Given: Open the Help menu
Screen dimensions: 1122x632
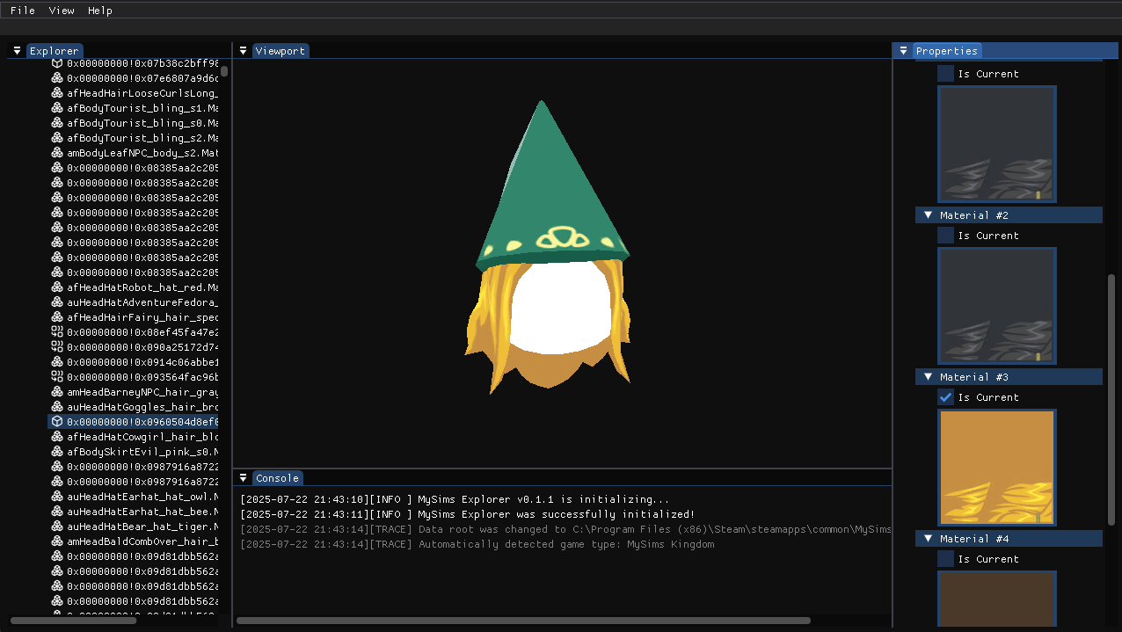Looking at the screenshot, I should tap(99, 10).
